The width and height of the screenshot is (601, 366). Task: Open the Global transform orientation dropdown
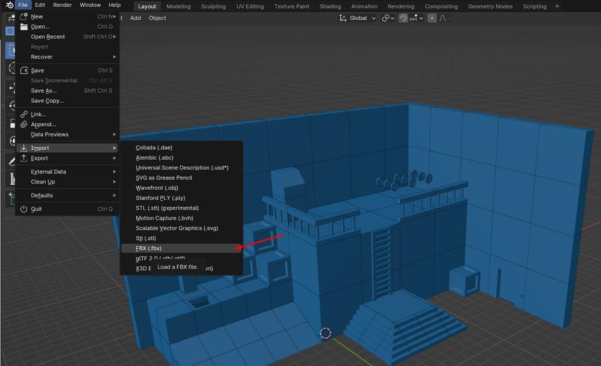(358, 18)
